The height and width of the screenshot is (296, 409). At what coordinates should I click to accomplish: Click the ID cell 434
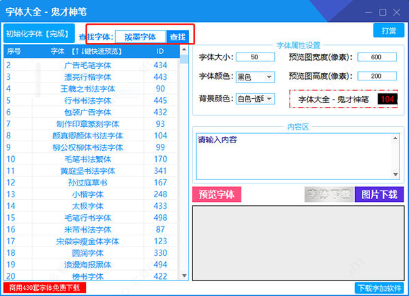click(x=160, y=65)
